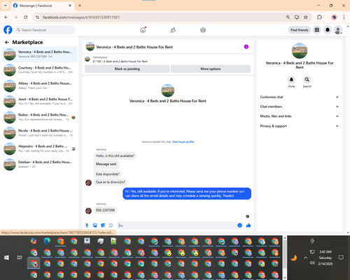View site information icon in address bar

click(37, 17)
